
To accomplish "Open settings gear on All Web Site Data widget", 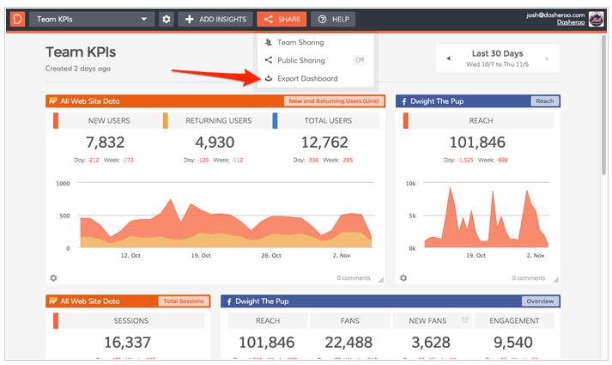I will (53, 278).
